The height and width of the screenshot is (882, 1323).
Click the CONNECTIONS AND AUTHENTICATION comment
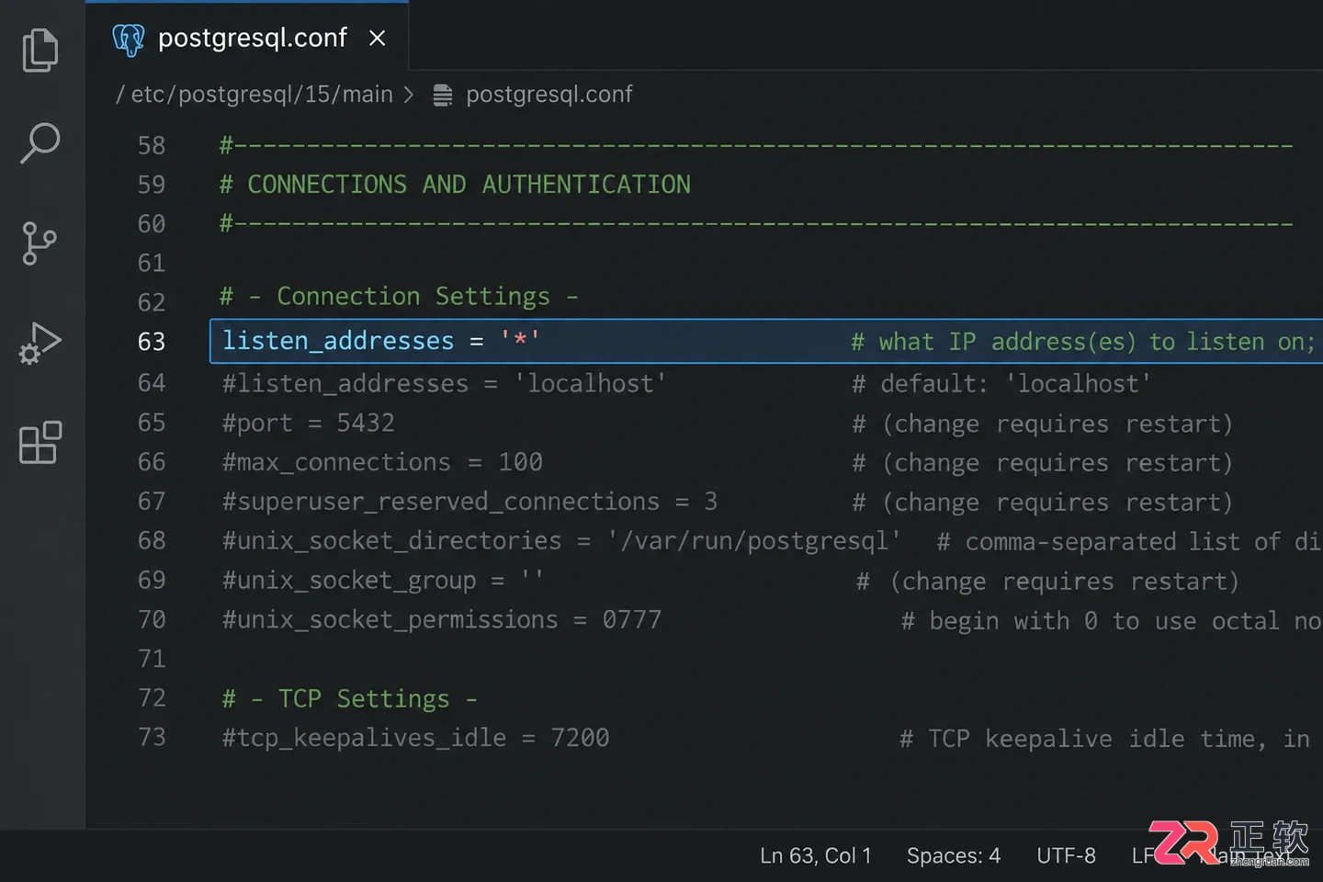point(455,185)
